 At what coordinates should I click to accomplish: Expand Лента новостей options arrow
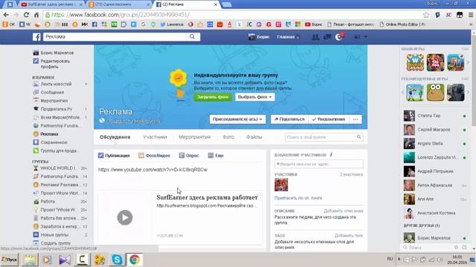click(86, 84)
